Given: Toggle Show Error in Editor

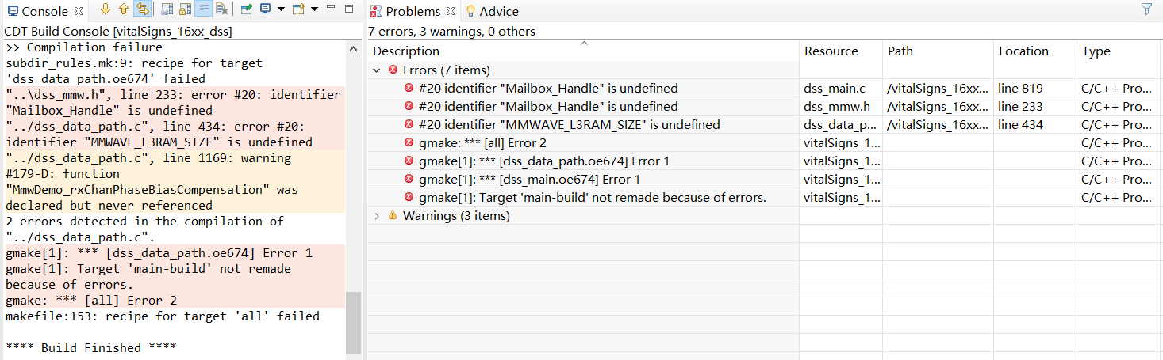Looking at the screenshot, I should click(142, 9).
